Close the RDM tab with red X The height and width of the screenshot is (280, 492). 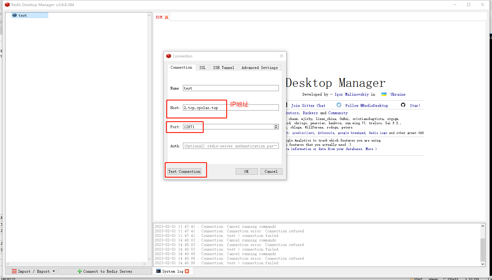(x=167, y=17)
